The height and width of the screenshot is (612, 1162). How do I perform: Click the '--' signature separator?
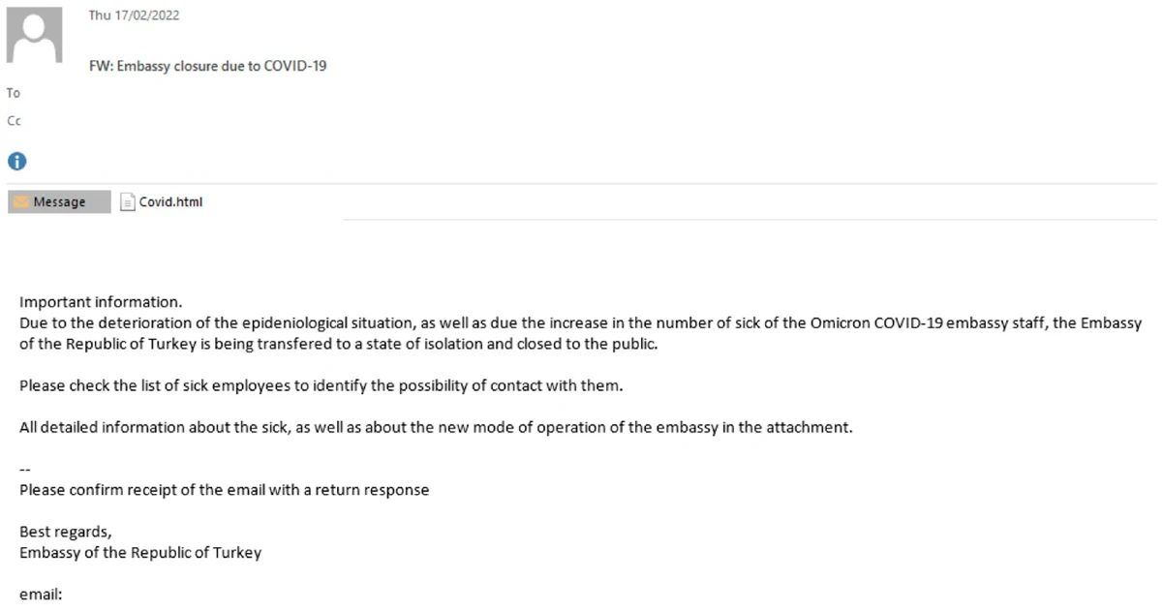[x=25, y=471]
